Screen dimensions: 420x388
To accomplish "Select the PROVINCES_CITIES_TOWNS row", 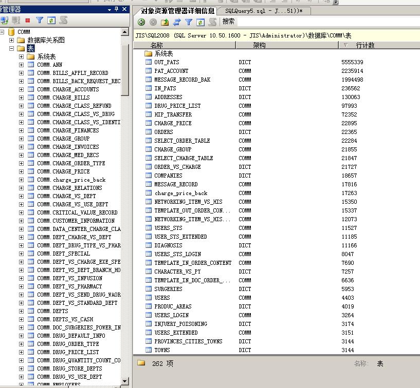I will coord(188,341).
